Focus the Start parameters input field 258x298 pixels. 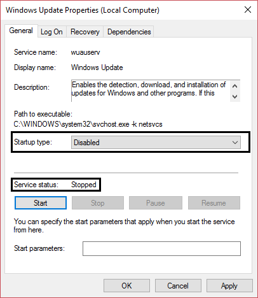pos(161,248)
